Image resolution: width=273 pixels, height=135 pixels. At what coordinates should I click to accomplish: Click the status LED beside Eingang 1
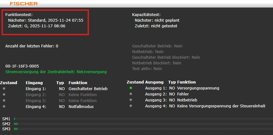click(x=4, y=89)
